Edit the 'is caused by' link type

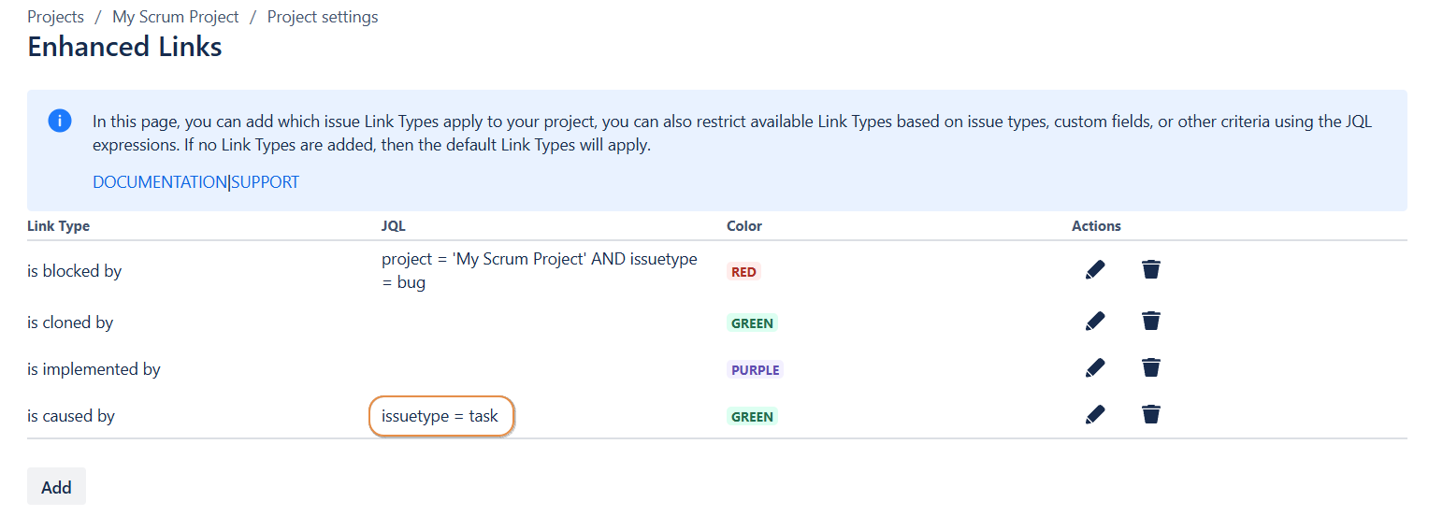tap(1095, 414)
